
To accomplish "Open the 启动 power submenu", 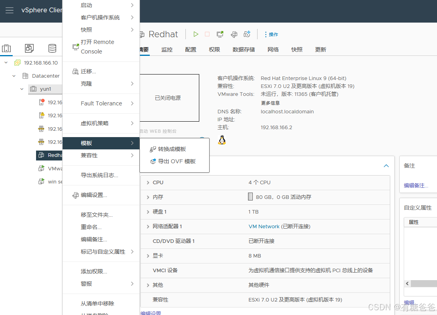I will [101, 5].
